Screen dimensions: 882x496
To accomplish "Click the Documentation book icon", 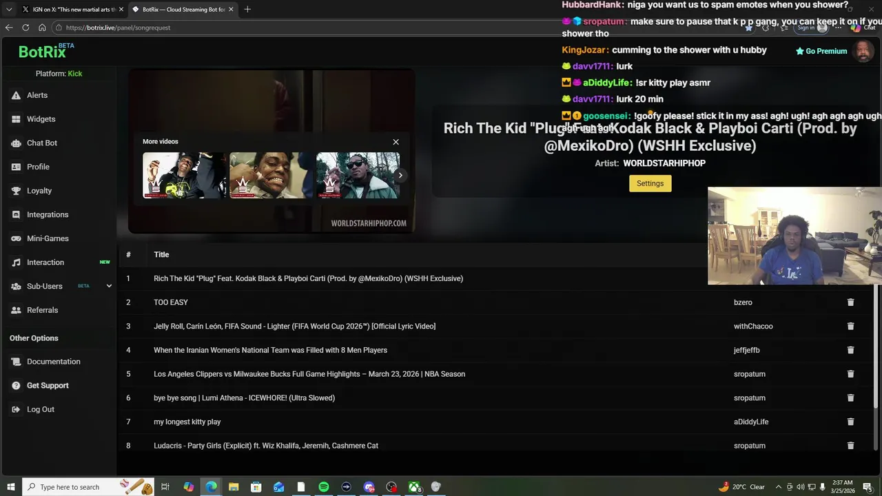I will click(x=16, y=362).
